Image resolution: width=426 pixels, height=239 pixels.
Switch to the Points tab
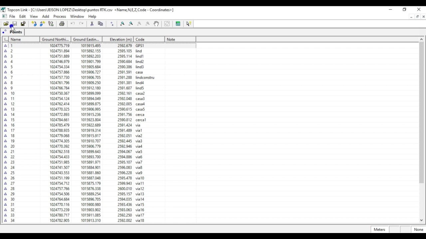pos(16,32)
